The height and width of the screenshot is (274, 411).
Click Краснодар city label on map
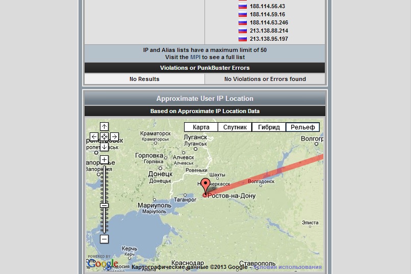[x=188, y=262]
